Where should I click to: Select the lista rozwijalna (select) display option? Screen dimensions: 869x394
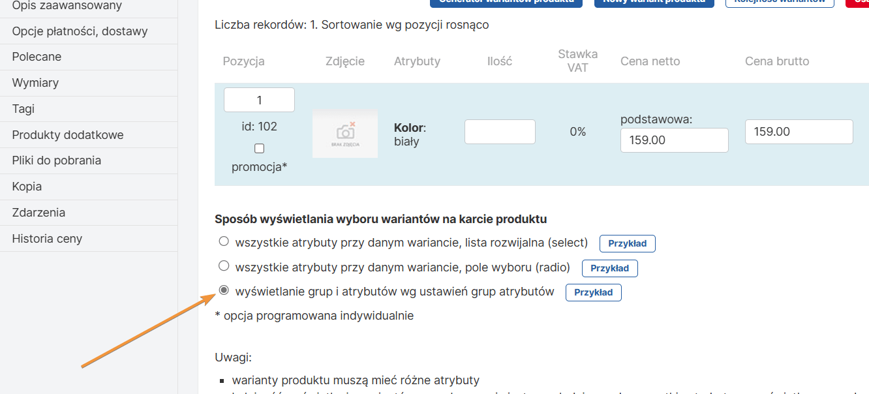pos(224,241)
